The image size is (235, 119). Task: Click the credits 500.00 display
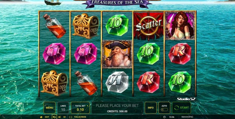(117, 111)
